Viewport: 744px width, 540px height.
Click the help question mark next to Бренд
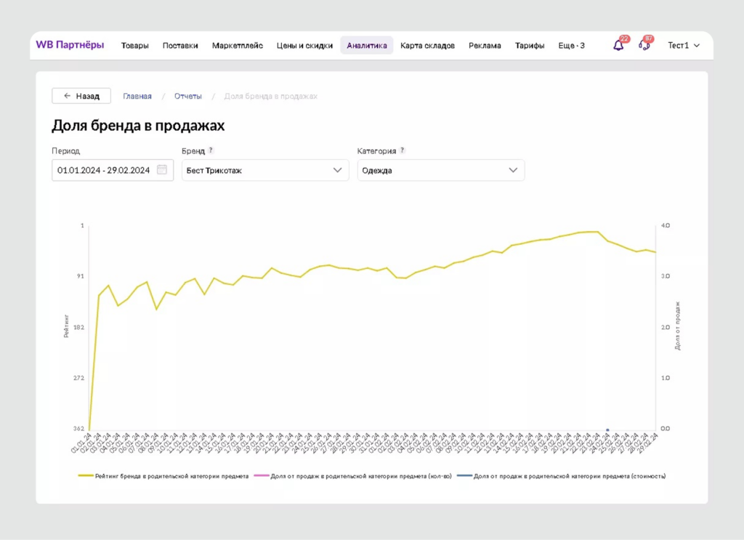coord(211,150)
